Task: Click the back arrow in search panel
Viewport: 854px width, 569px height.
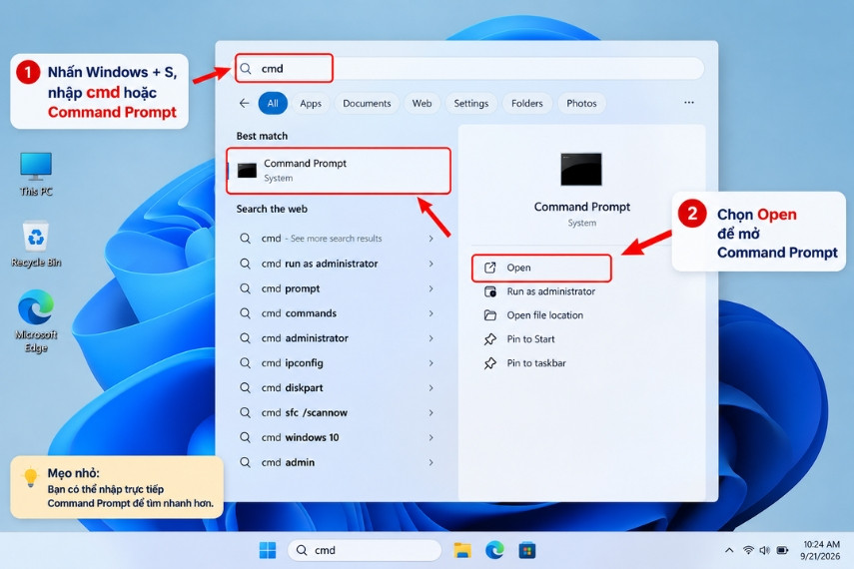Action: click(244, 103)
